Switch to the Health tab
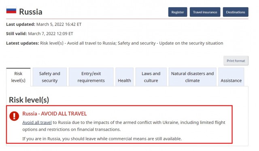This screenshot has height=151, width=259. pos(124,77)
